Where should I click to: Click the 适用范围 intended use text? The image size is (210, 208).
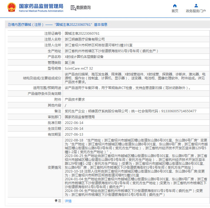128,88
